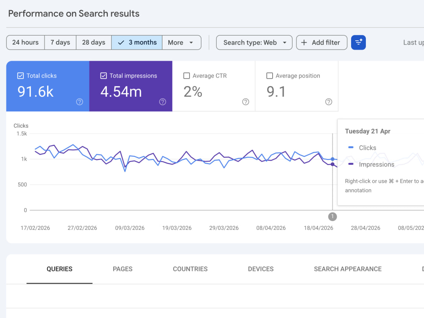This screenshot has width=424, height=318.
Task: Switch to the Countries tab
Action: tap(190, 269)
